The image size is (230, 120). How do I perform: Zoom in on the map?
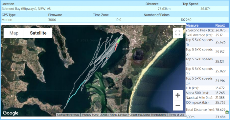pos(178,95)
